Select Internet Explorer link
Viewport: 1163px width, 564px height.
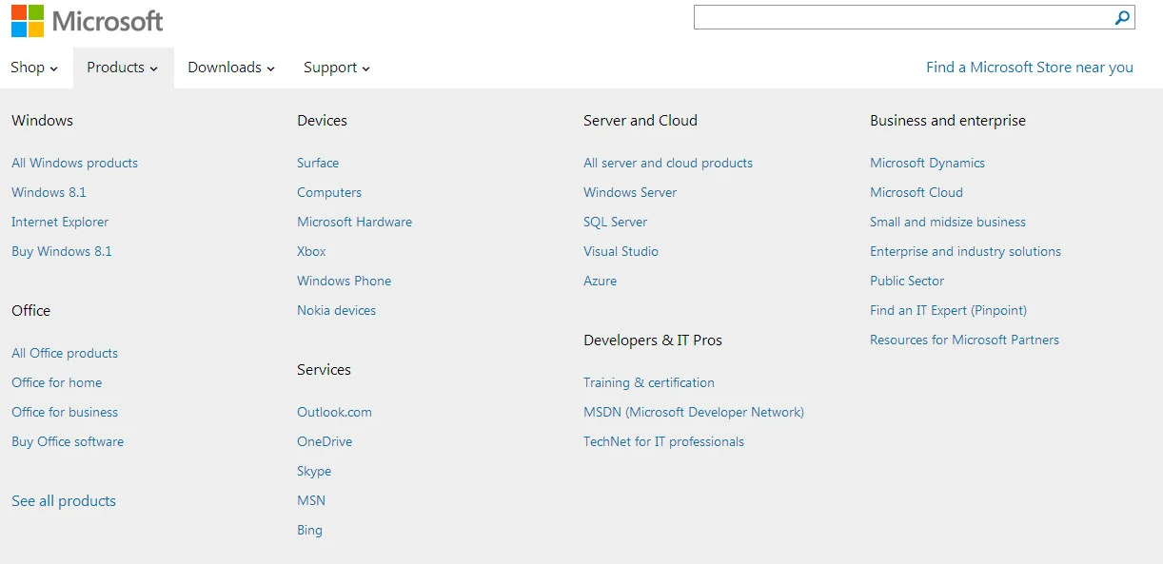click(x=60, y=222)
